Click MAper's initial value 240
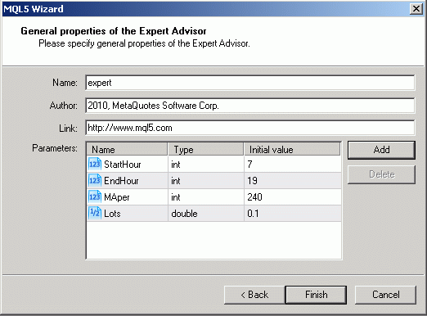427x316 pixels. pyautogui.click(x=293, y=197)
